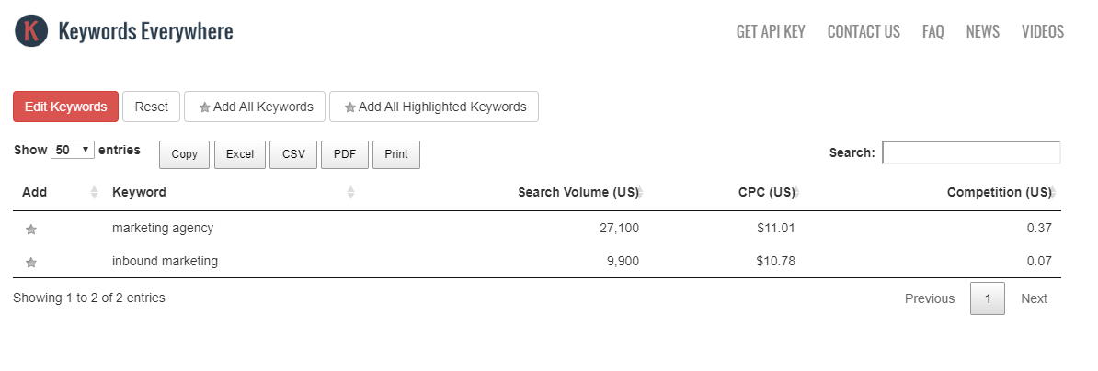Export the table to Excel
The image size is (1098, 371).
240,154
